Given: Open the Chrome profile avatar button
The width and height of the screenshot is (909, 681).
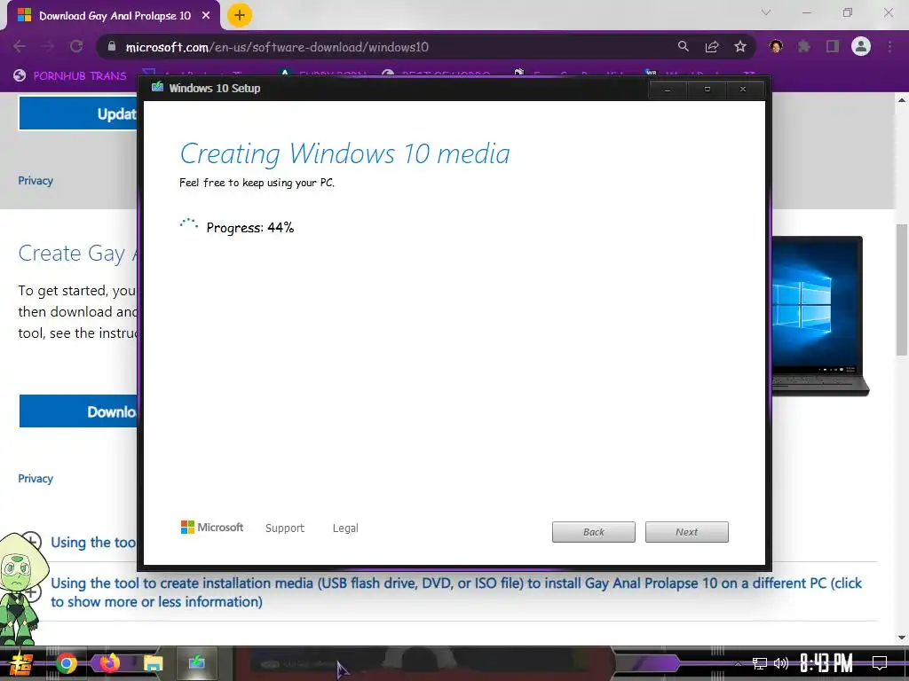Looking at the screenshot, I should click(x=861, y=46).
